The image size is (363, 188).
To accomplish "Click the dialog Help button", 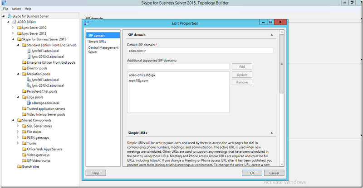I will (x=96, y=173).
